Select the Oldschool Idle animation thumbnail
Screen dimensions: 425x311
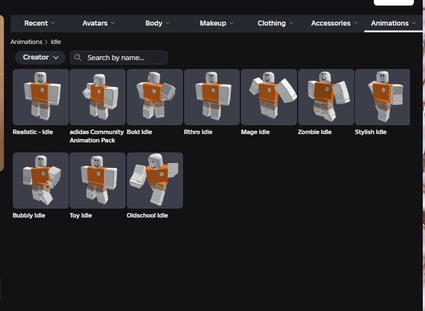(155, 180)
